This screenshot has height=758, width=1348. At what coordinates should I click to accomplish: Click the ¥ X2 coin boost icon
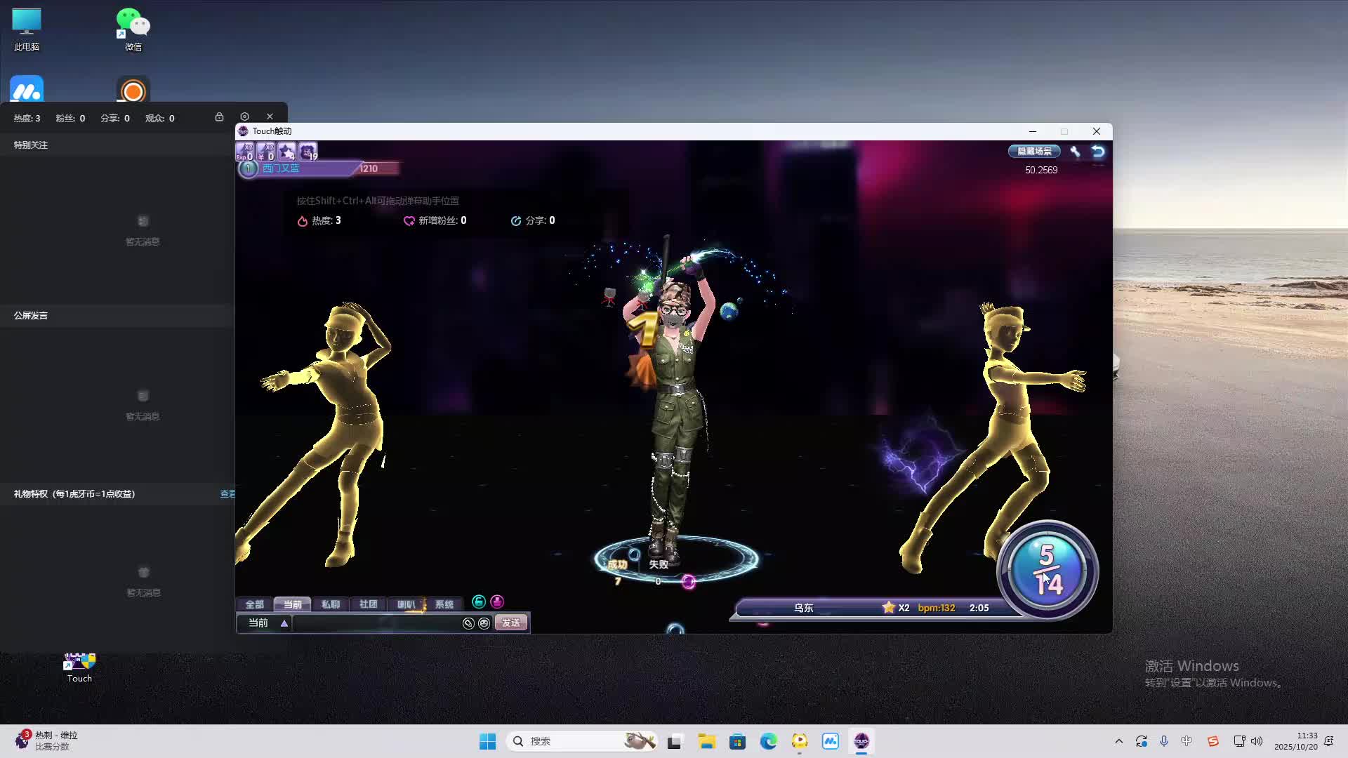[x=265, y=152]
